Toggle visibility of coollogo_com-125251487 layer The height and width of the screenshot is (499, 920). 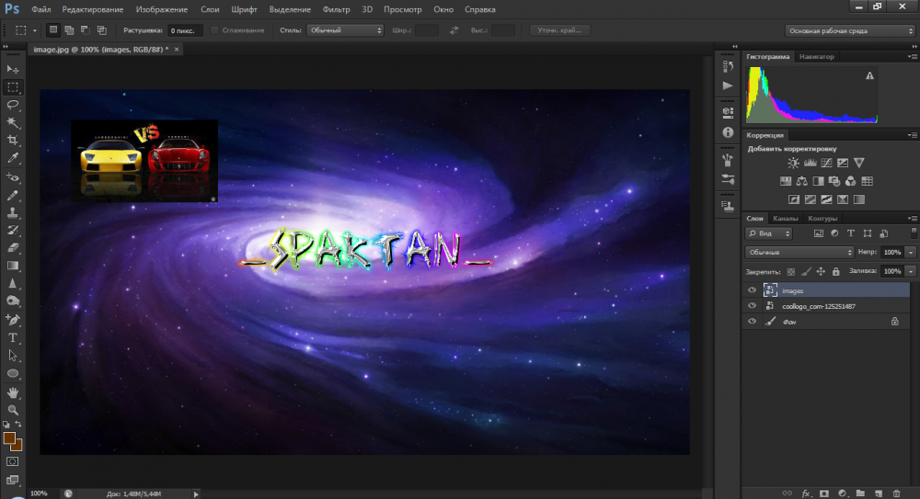(x=752, y=306)
